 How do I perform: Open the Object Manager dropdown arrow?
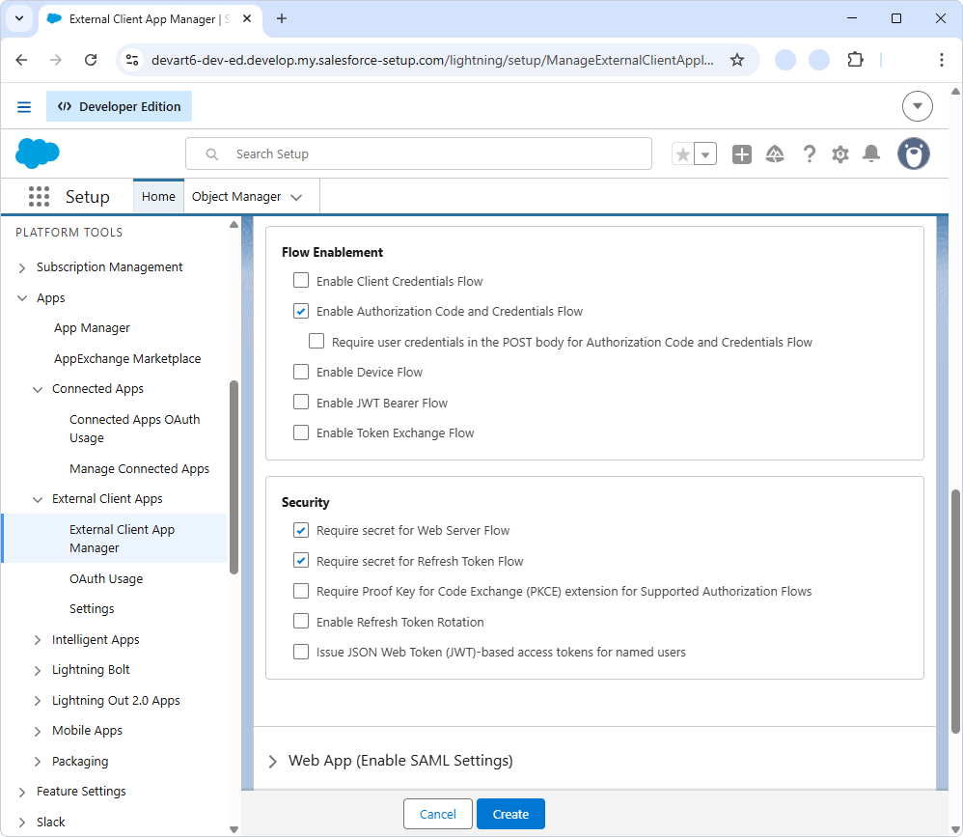coord(296,196)
